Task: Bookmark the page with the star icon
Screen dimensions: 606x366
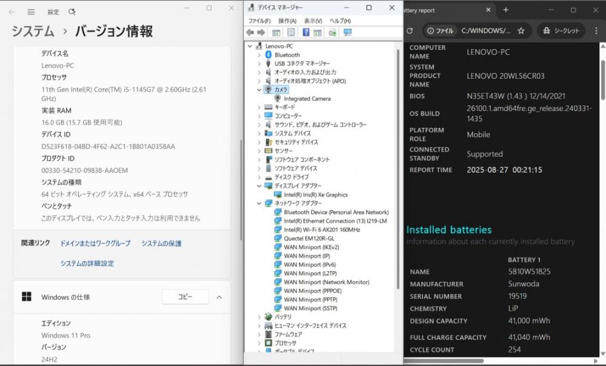Action: point(521,30)
